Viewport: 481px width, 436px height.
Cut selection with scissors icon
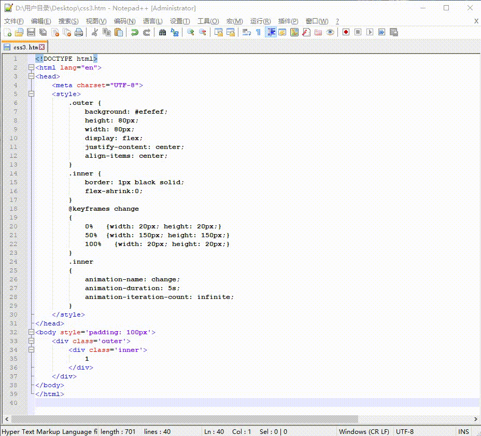tap(95, 32)
